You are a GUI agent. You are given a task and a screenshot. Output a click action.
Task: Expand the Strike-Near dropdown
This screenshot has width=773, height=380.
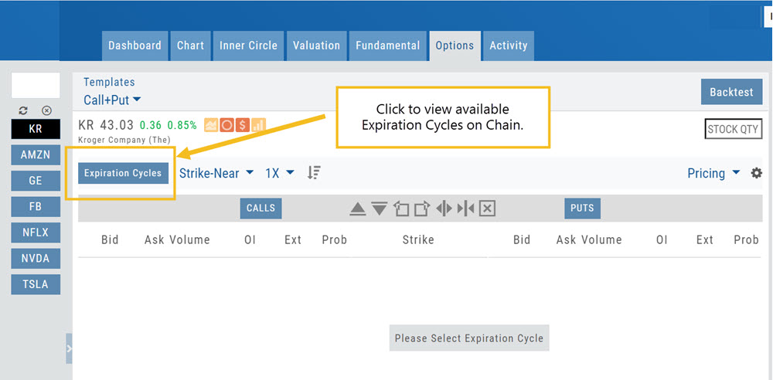[216, 173]
